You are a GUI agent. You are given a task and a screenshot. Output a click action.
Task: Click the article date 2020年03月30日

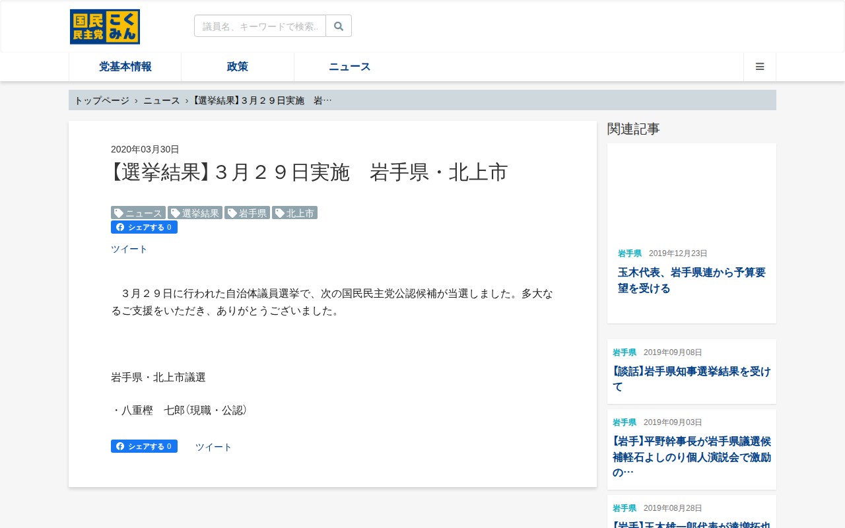(x=145, y=149)
